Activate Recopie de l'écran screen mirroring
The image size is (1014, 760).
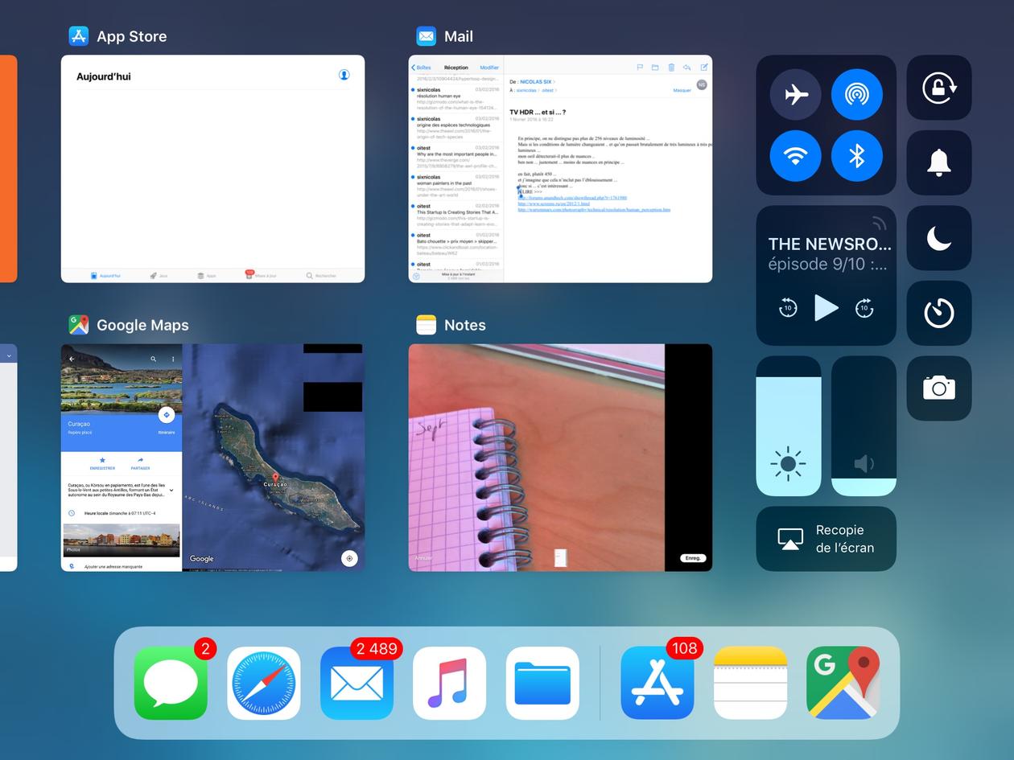(826, 539)
